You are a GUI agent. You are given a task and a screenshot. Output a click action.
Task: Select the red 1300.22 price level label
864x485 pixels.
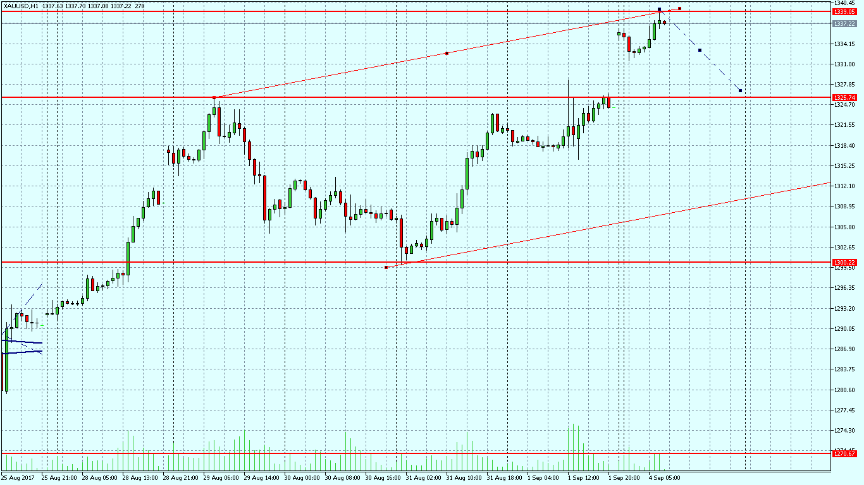pos(845,262)
